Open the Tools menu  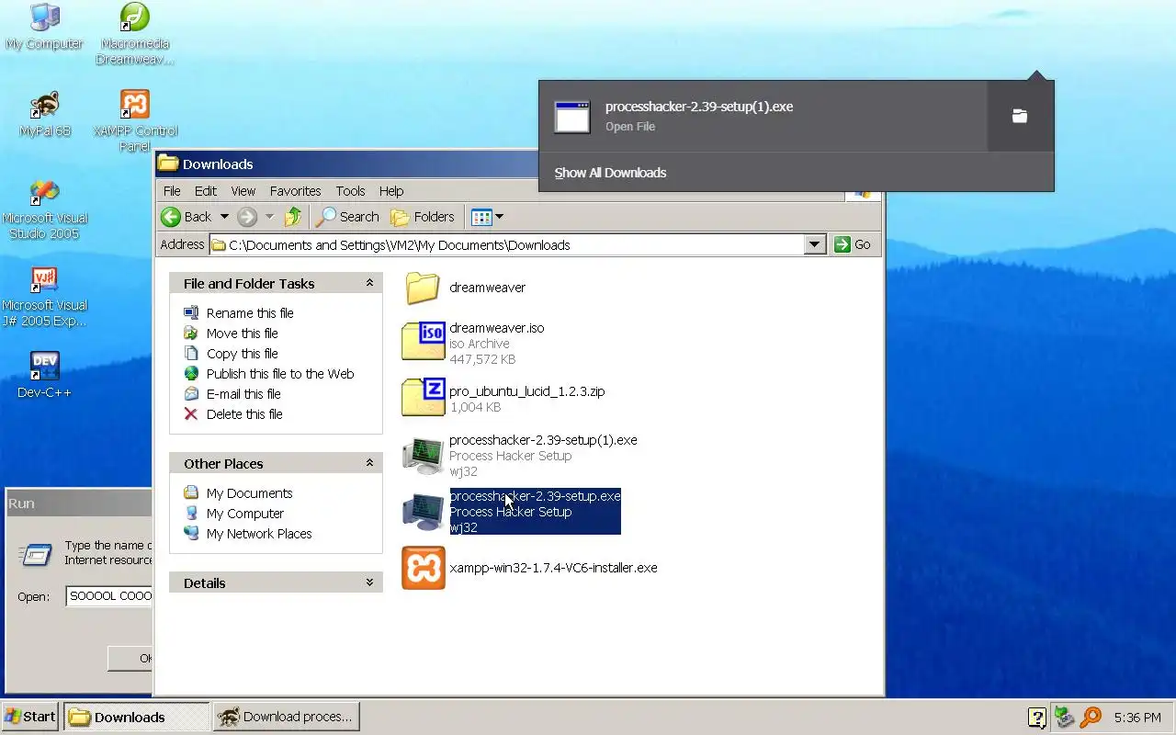[350, 191]
